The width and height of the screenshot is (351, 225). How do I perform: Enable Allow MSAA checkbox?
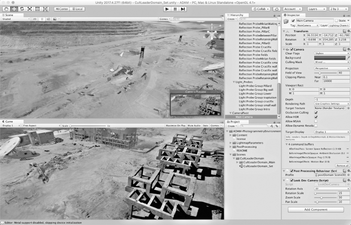(316, 121)
